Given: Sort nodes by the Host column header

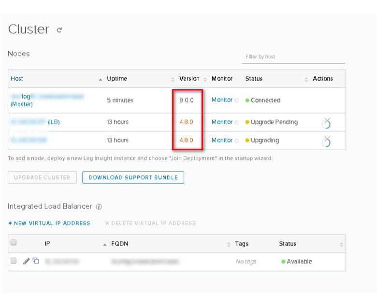Looking at the screenshot, I should [17, 79].
